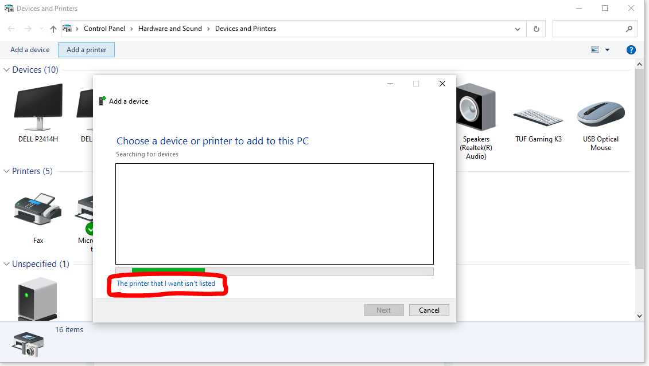Image resolution: width=649 pixels, height=366 pixels.
Task: Click Hardware and Sound in the breadcrumb
Action: pyautogui.click(x=170, y=29)
